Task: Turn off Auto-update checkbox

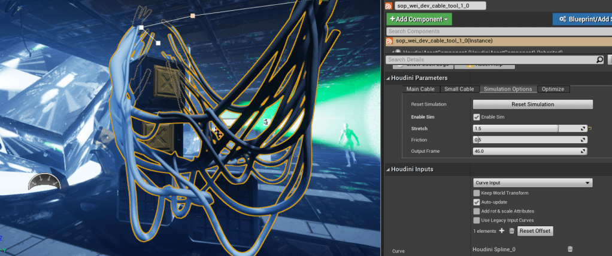Action: (x=477, y=202)
